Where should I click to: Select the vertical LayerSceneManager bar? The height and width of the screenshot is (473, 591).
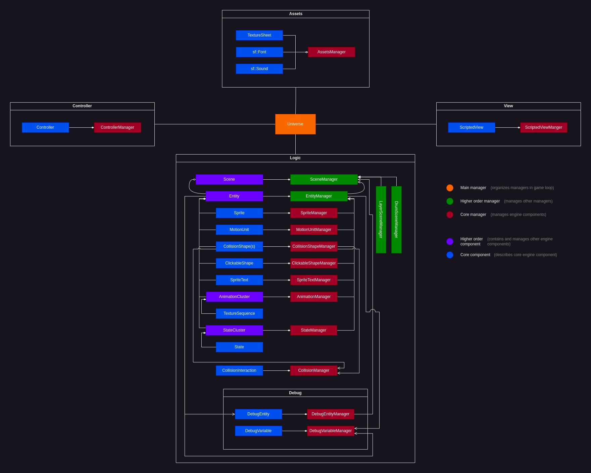[x=381, y=220]
